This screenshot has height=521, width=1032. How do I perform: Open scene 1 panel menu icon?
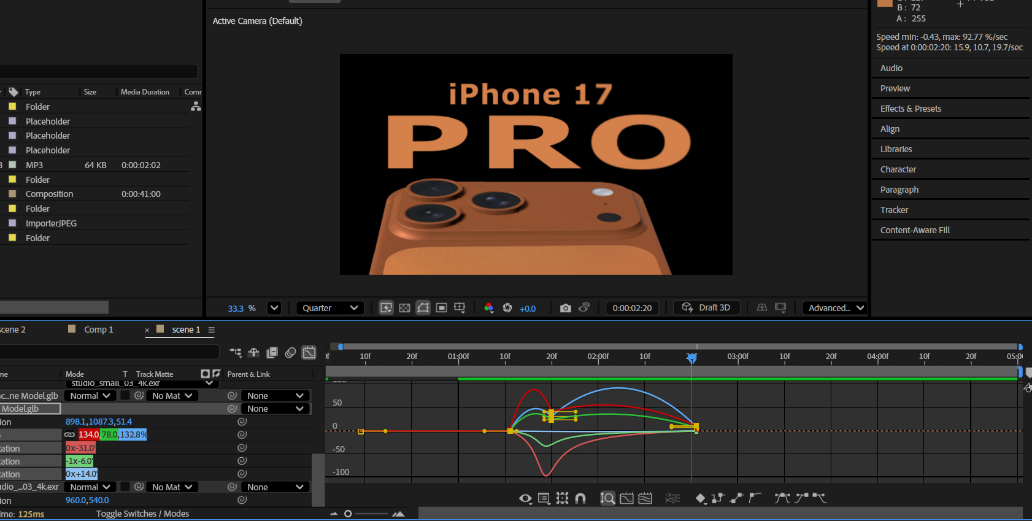[212, 330]
